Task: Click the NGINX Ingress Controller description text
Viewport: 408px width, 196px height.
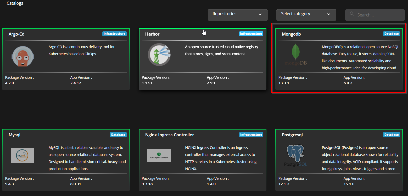Action: (x=221, y=158)
